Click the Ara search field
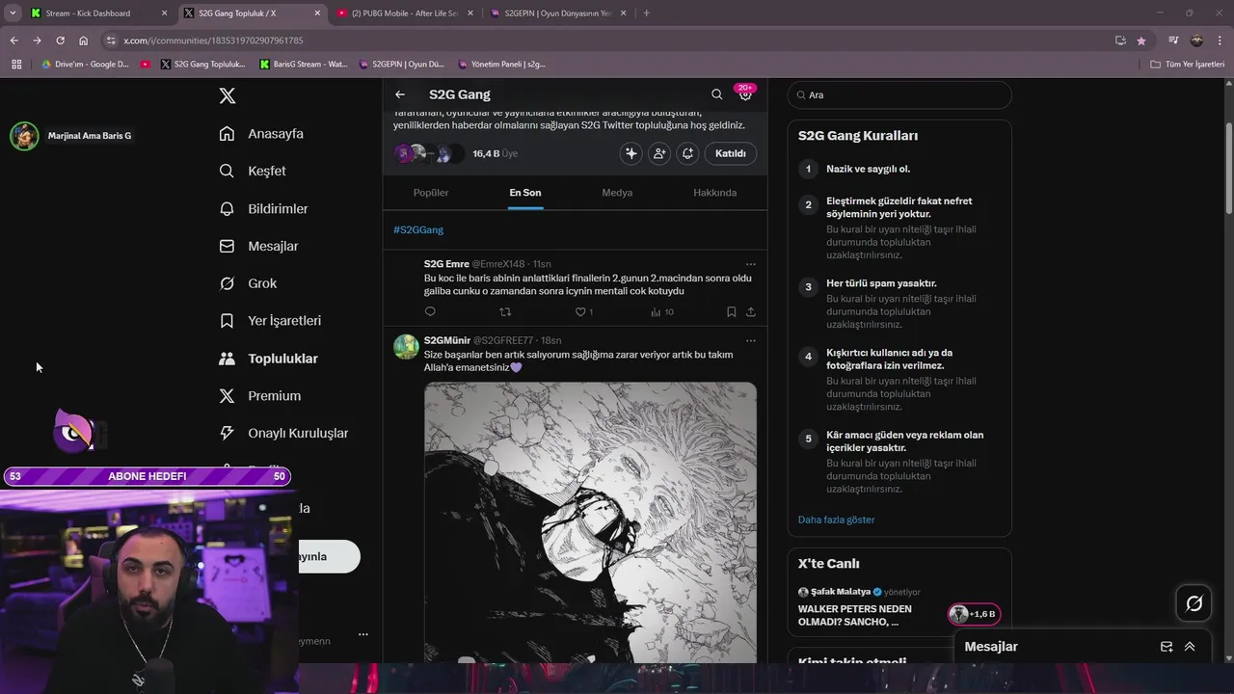The height and width of the screenshot is (694, 1234). click(x=899, y=95)
